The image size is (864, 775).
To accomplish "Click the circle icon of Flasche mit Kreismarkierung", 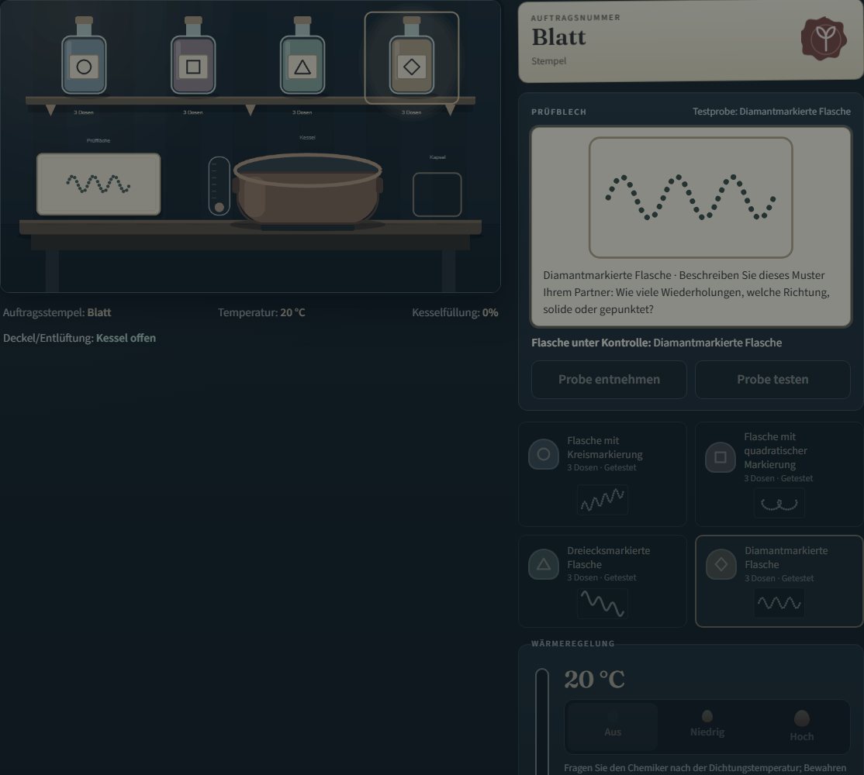I will (x=544, y=454).
